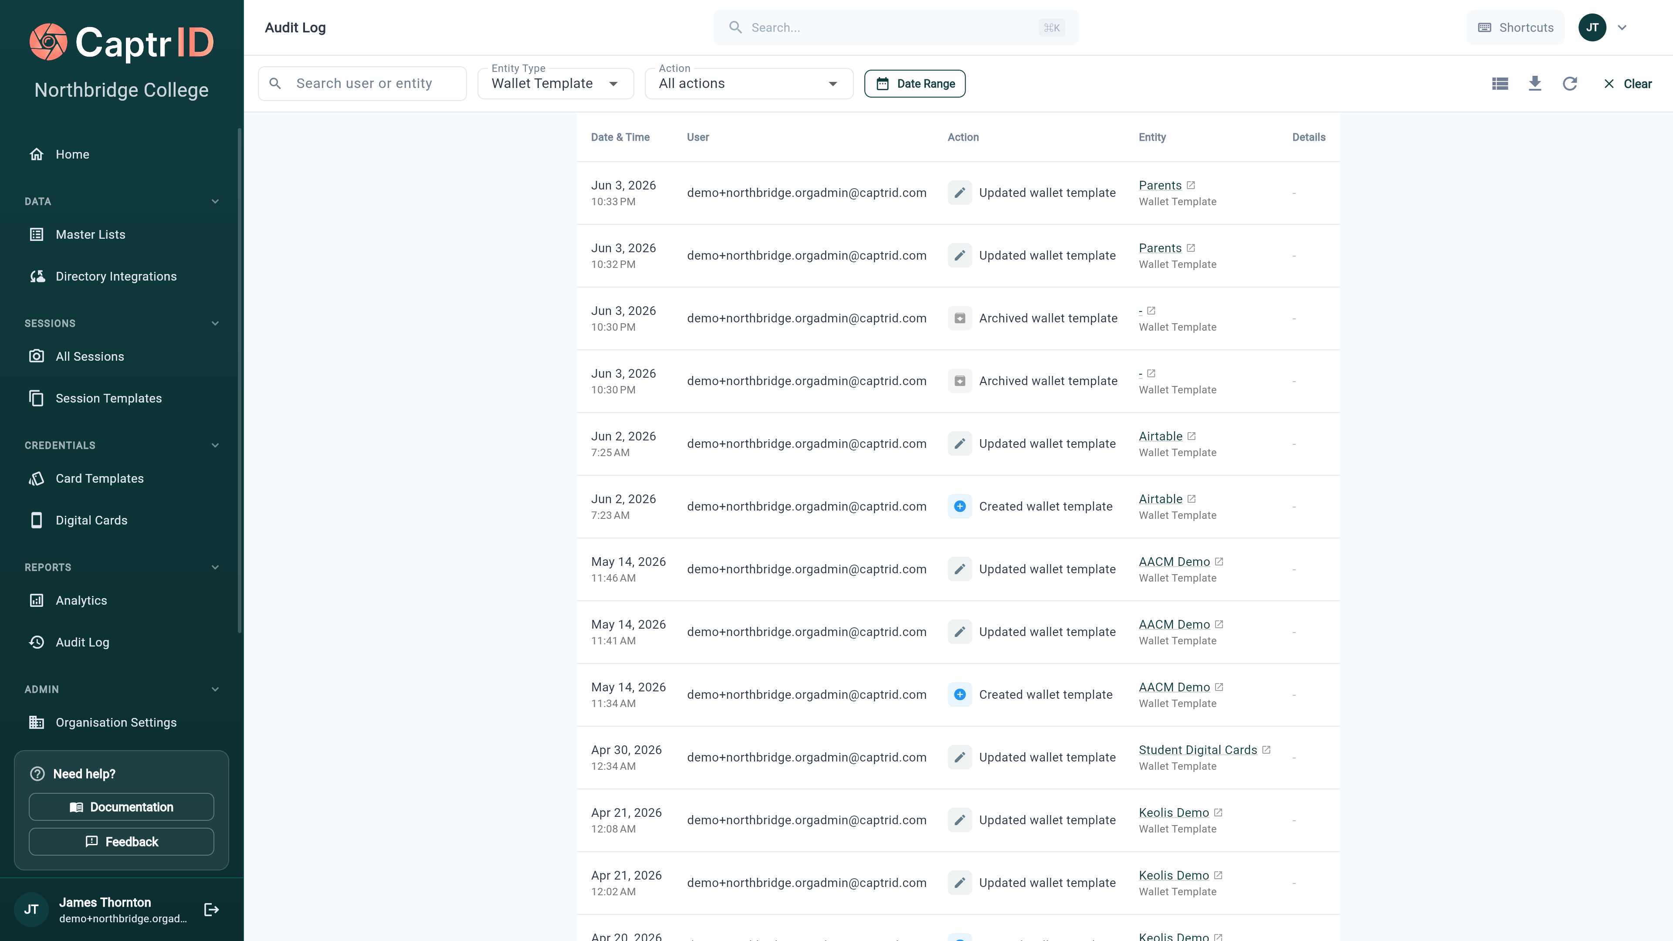This screenshot has height=941, width=1673.
Task: Click archive icon in first 10:30 PM row
Action: coord(960,318)
